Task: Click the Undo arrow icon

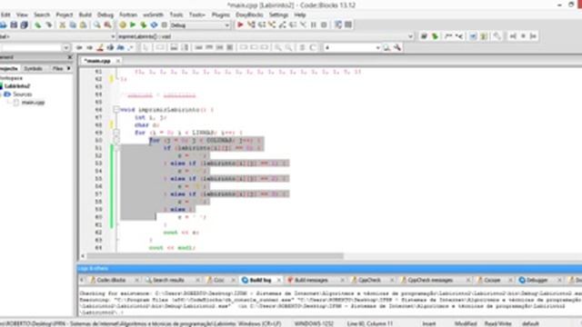Action: click(x=38, y=25)
